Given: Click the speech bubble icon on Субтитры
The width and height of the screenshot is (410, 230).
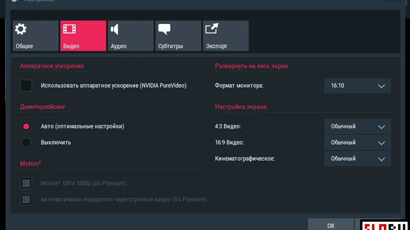Looking at the screenshot, I should pyautogui.click(x=164, y=29).
